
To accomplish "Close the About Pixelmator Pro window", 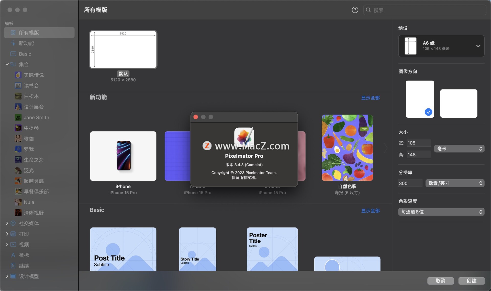I will tap(196, 117).
